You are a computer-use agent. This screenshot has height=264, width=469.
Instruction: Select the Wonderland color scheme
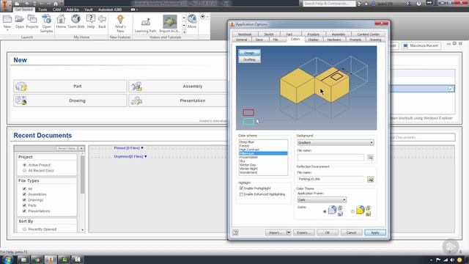point(248,172)
